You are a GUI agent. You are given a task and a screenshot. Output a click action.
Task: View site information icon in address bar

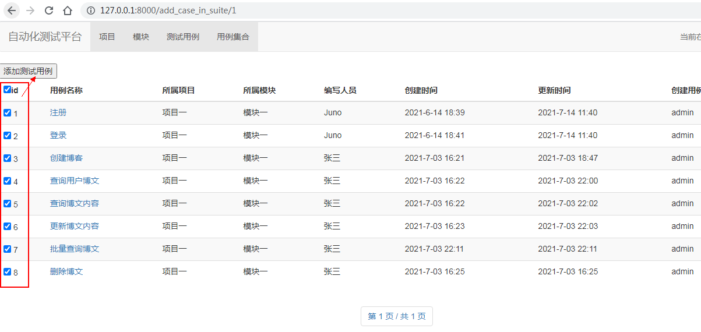pos(91,10)
